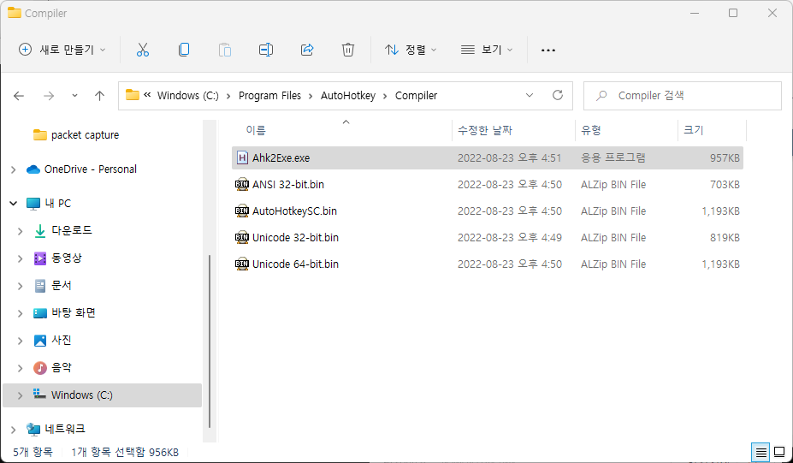Click the 네트워크 network icon
This screenshot has width=793, height=463.
pyautogui.click(x=33, y=429)
